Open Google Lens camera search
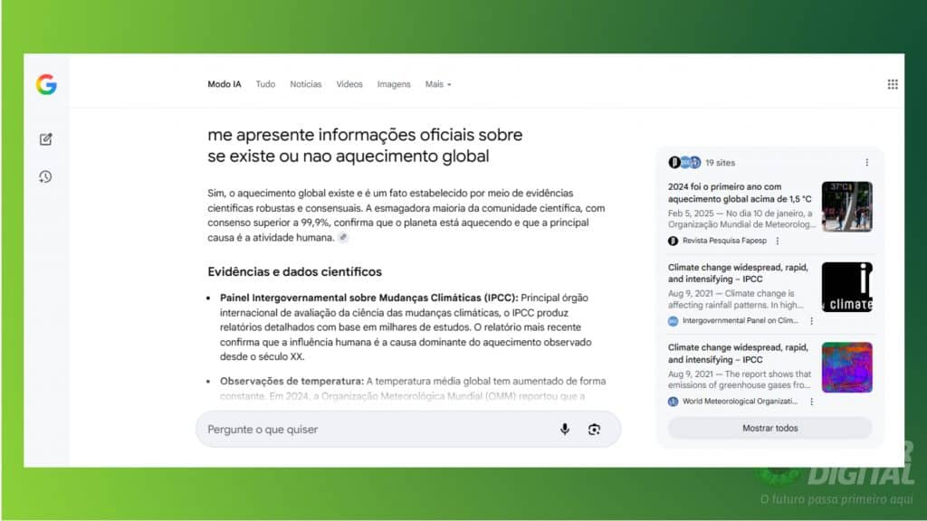Screen dimensions: 927x521 (x=595, y=429)
